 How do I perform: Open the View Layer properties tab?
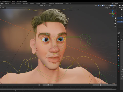coord(119,44)
